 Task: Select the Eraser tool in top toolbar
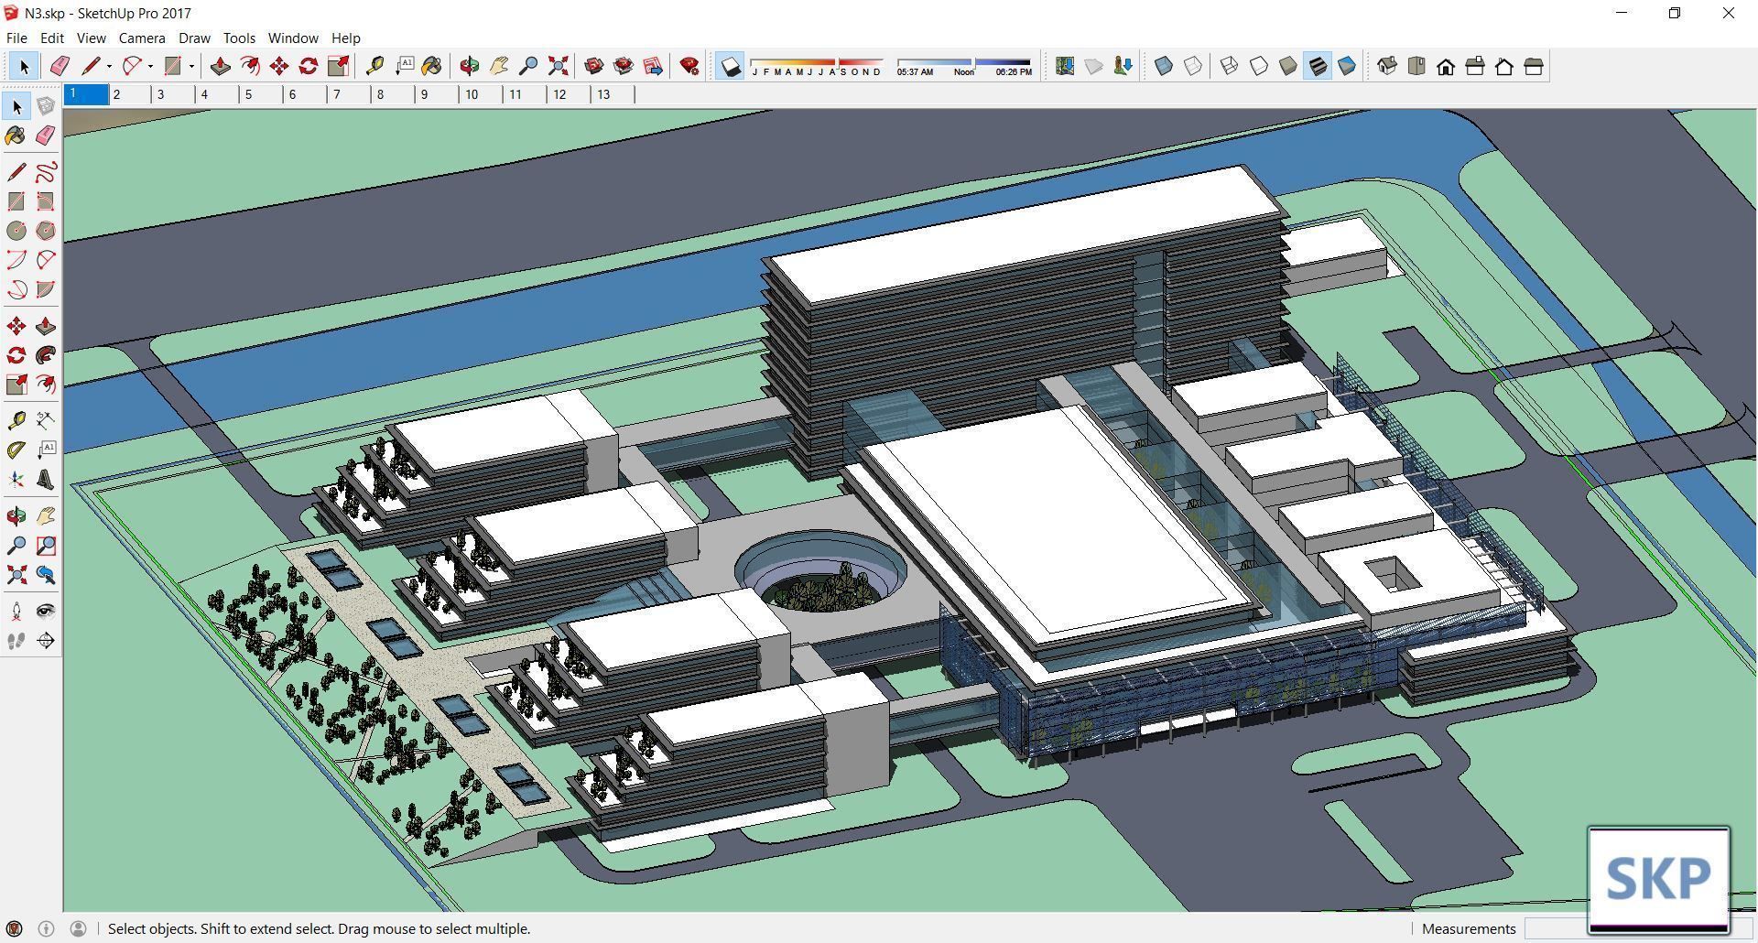60,66
